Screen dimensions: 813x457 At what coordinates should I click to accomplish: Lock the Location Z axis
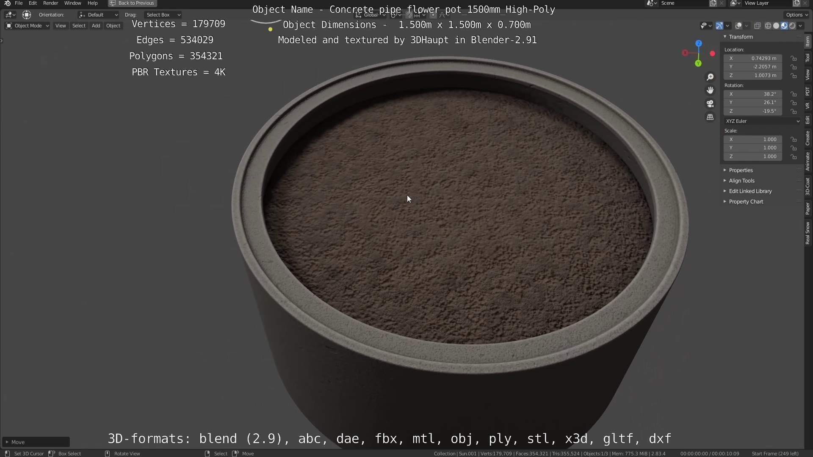point(794,75)
